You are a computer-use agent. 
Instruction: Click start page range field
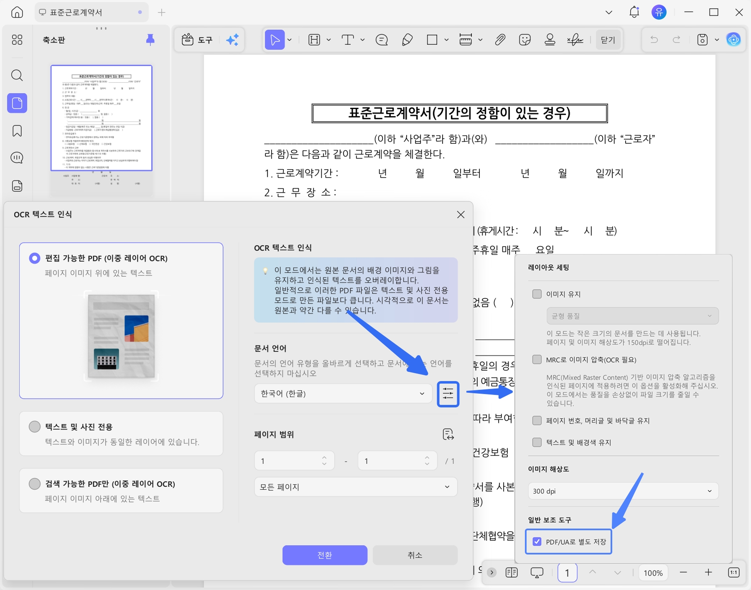click(294, 460)
